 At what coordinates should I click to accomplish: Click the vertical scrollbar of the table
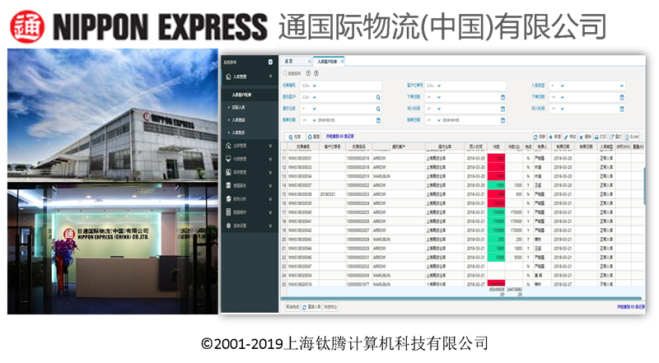coord(644,186)
